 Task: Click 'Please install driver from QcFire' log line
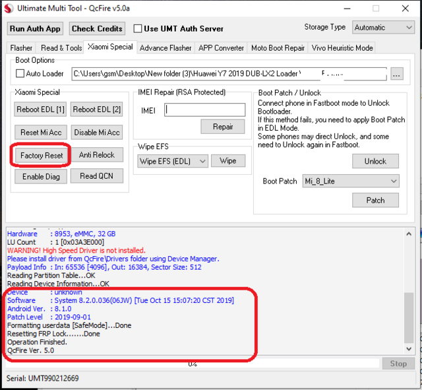(113, 259)
